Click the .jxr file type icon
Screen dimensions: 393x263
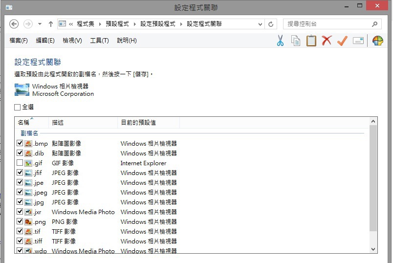pyautogui.click(x=28, y=212)
